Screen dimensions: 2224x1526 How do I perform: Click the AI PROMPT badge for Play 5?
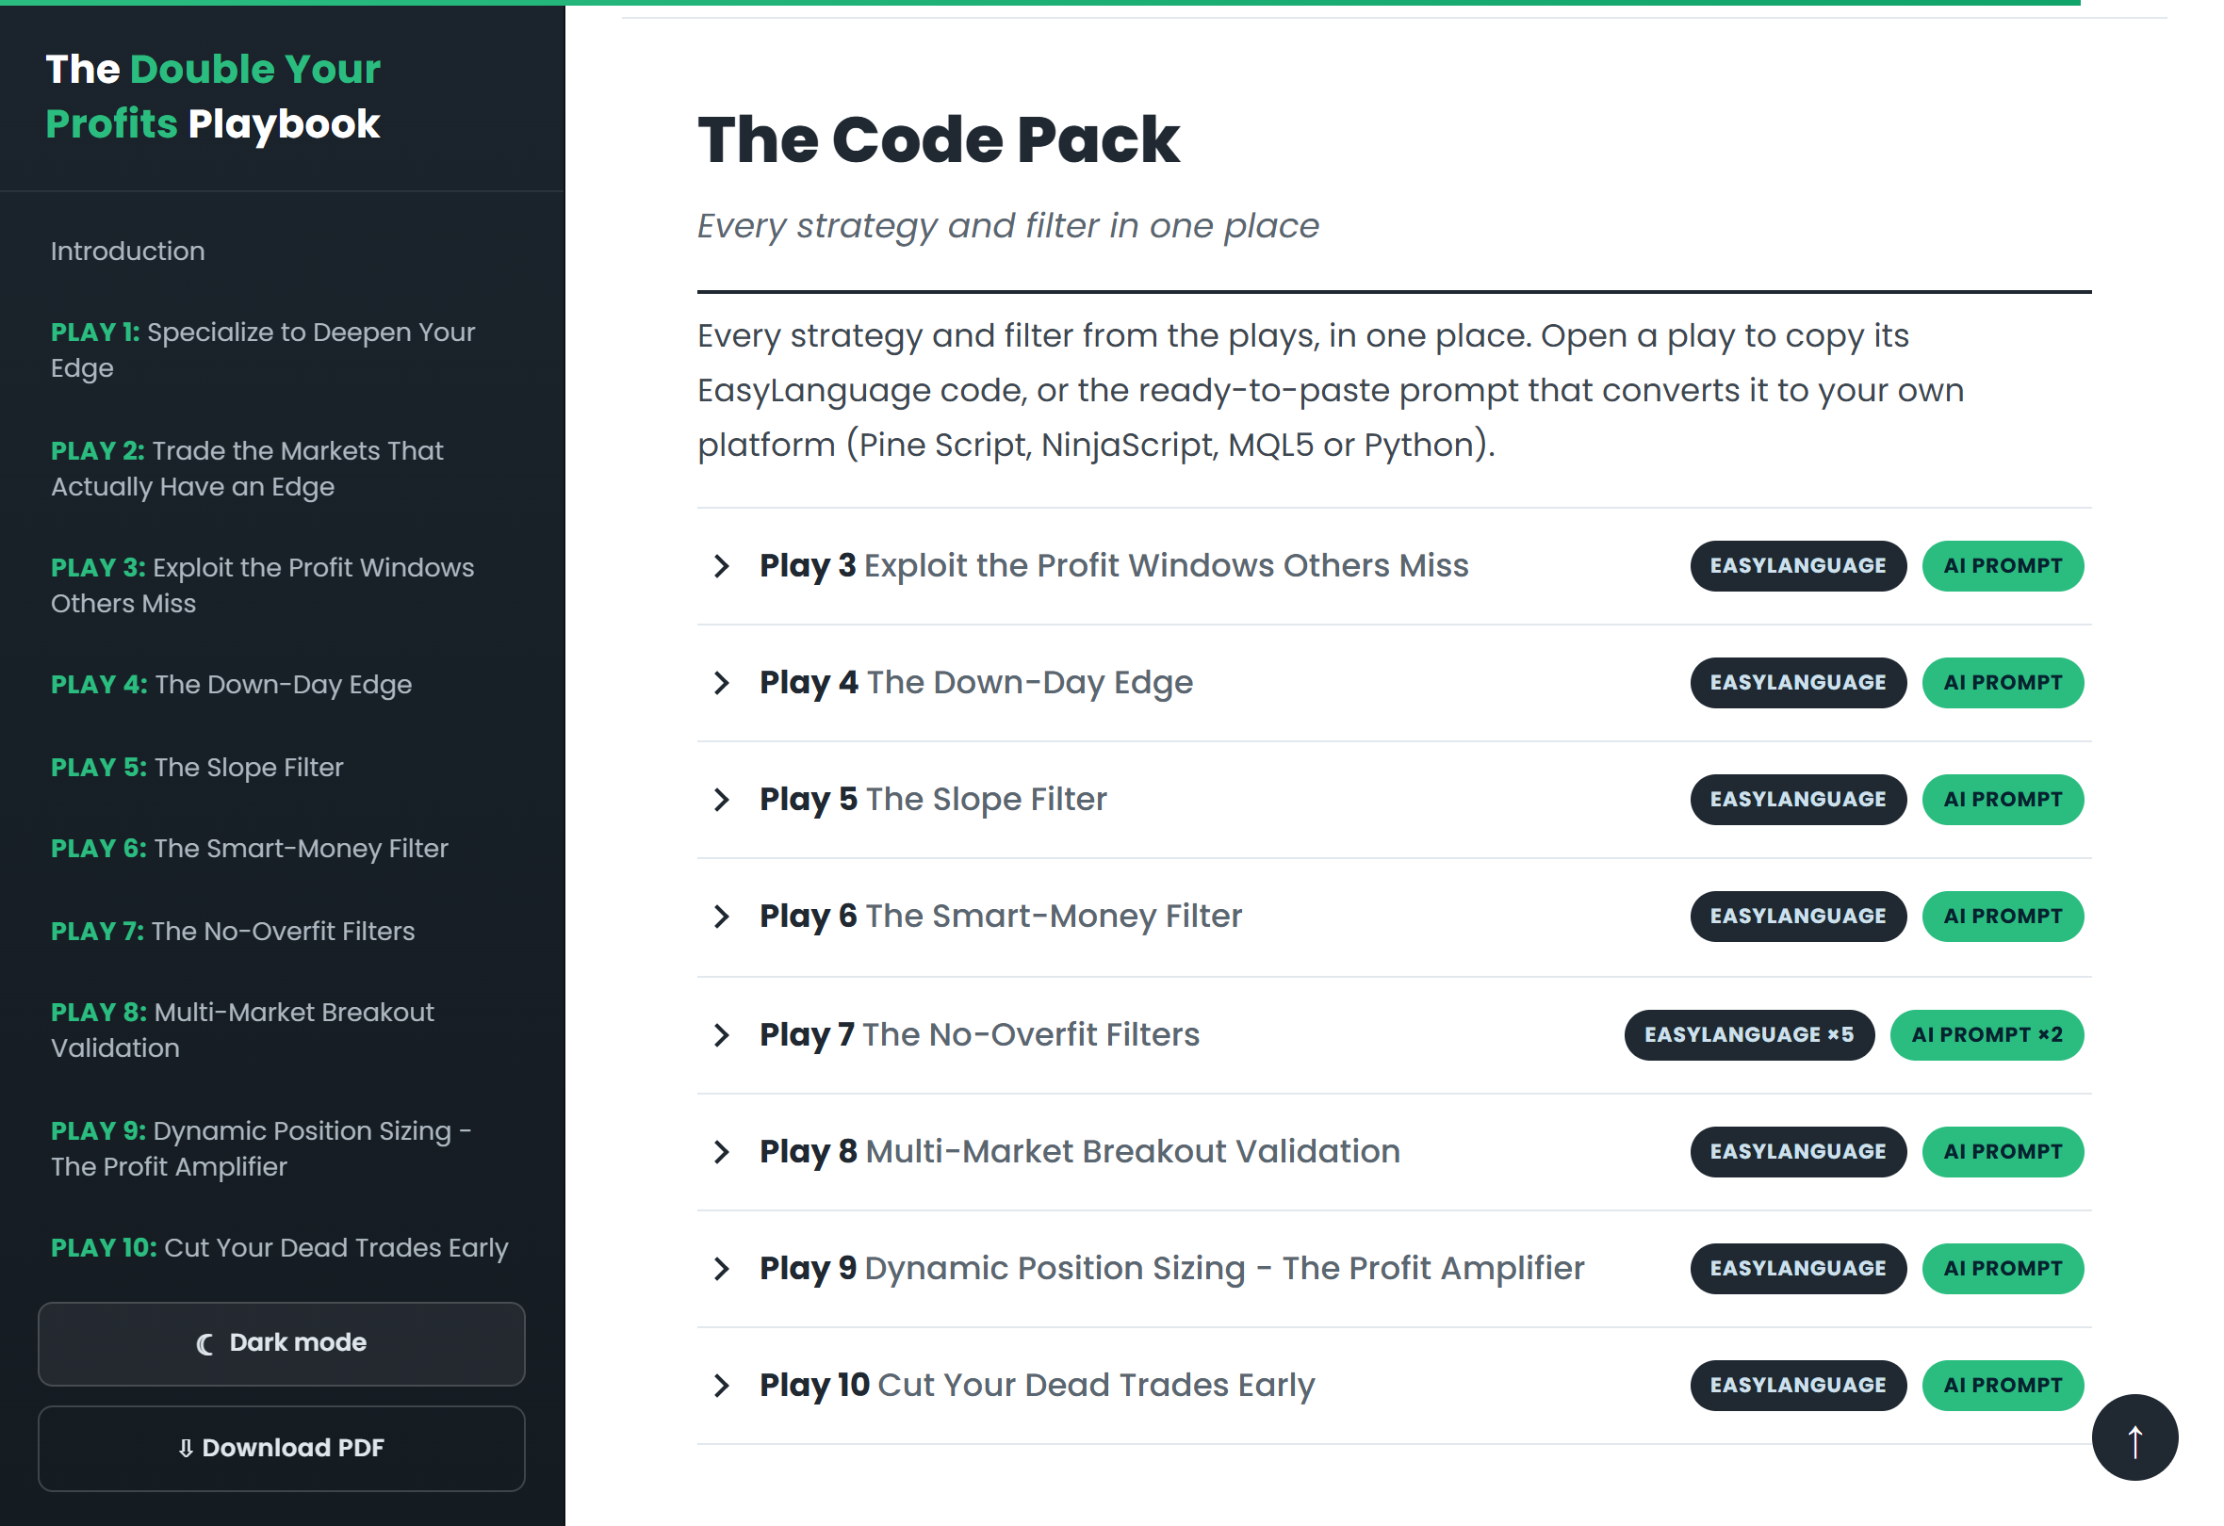coord(2002,799)
